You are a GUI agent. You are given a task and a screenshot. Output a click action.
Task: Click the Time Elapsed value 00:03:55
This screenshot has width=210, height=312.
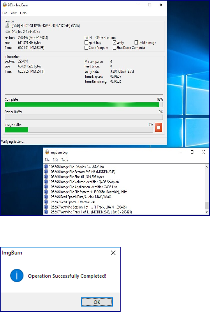tap(116, 76)
